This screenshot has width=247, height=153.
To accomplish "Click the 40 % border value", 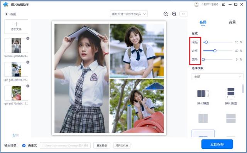I will [x=239, y=50].
